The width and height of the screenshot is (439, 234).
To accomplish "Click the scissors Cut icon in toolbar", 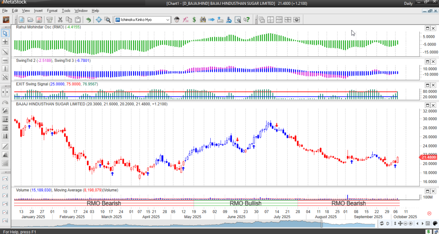I will [x=60, y=20].
